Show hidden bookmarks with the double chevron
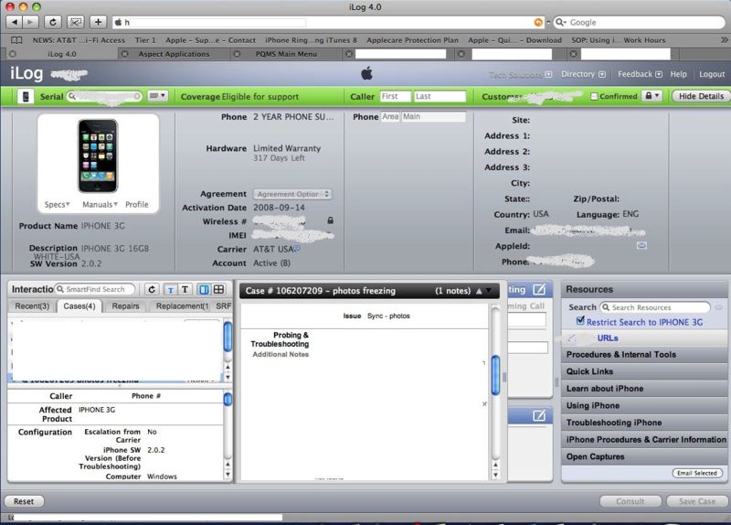This screenshot has height=525, width=731. click(x=724, y=40)
